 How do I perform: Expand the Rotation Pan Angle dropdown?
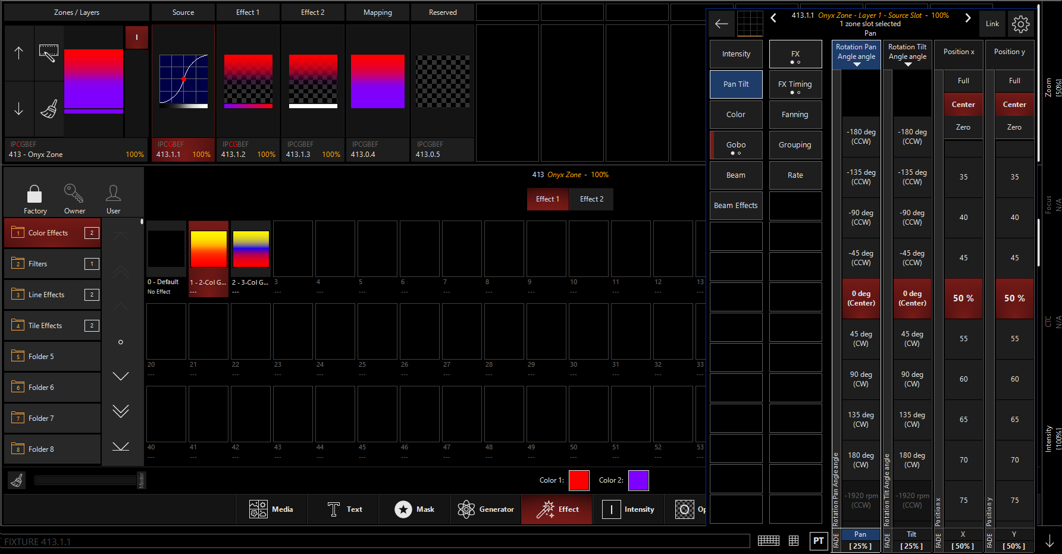(856, 64)
